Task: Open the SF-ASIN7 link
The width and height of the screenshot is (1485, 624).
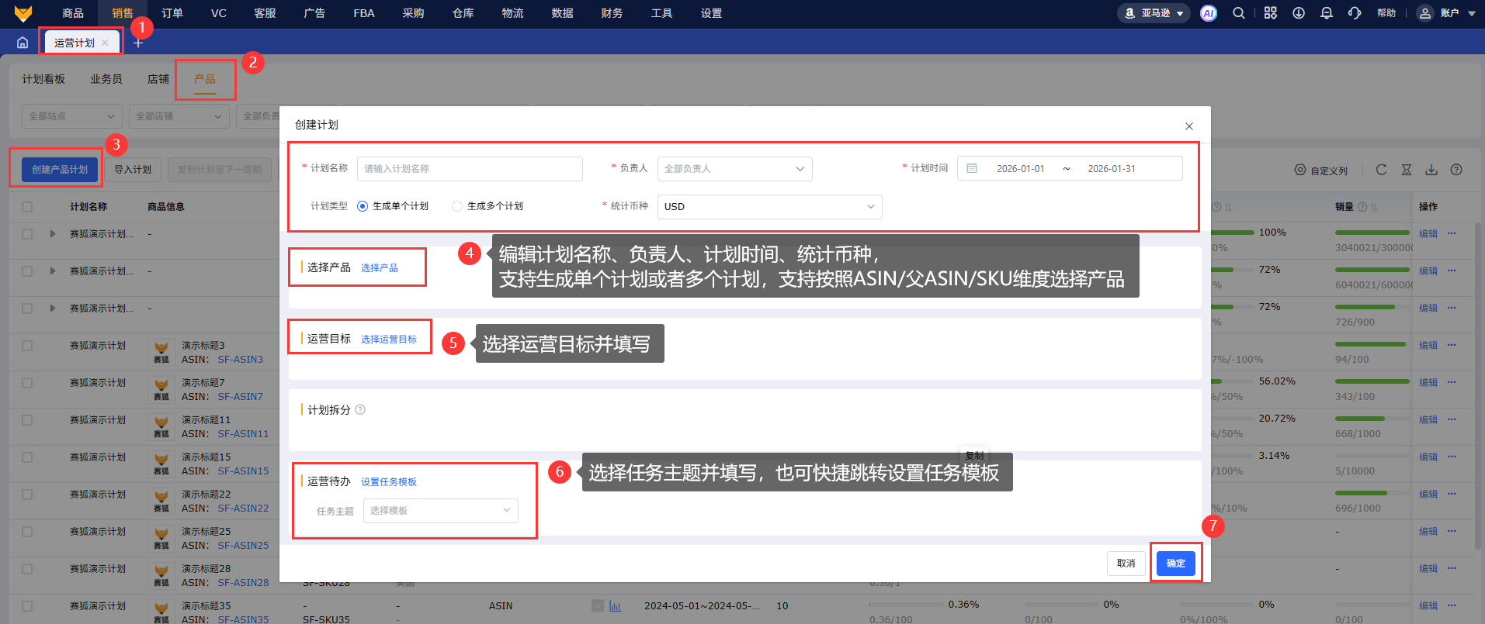Action: (x=241, y=397)
